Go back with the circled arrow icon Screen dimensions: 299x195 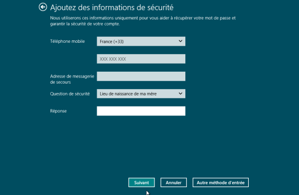tap(43, 7)
